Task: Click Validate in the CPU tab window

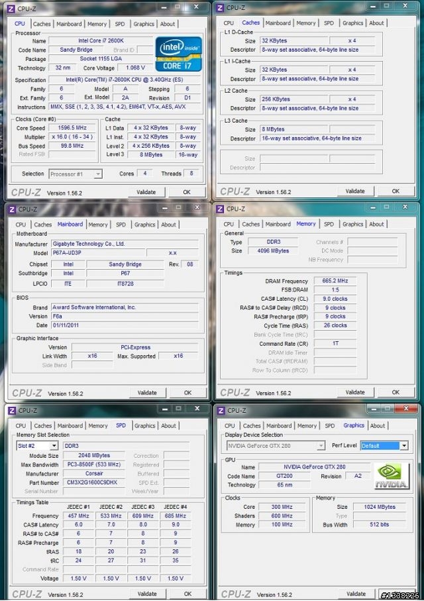Action: coord(146,192)
